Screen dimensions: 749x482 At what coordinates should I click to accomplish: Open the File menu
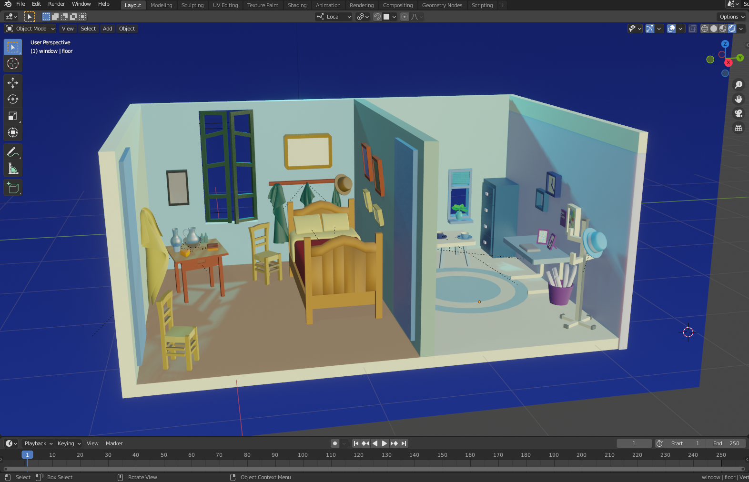[x=20, y=4]
